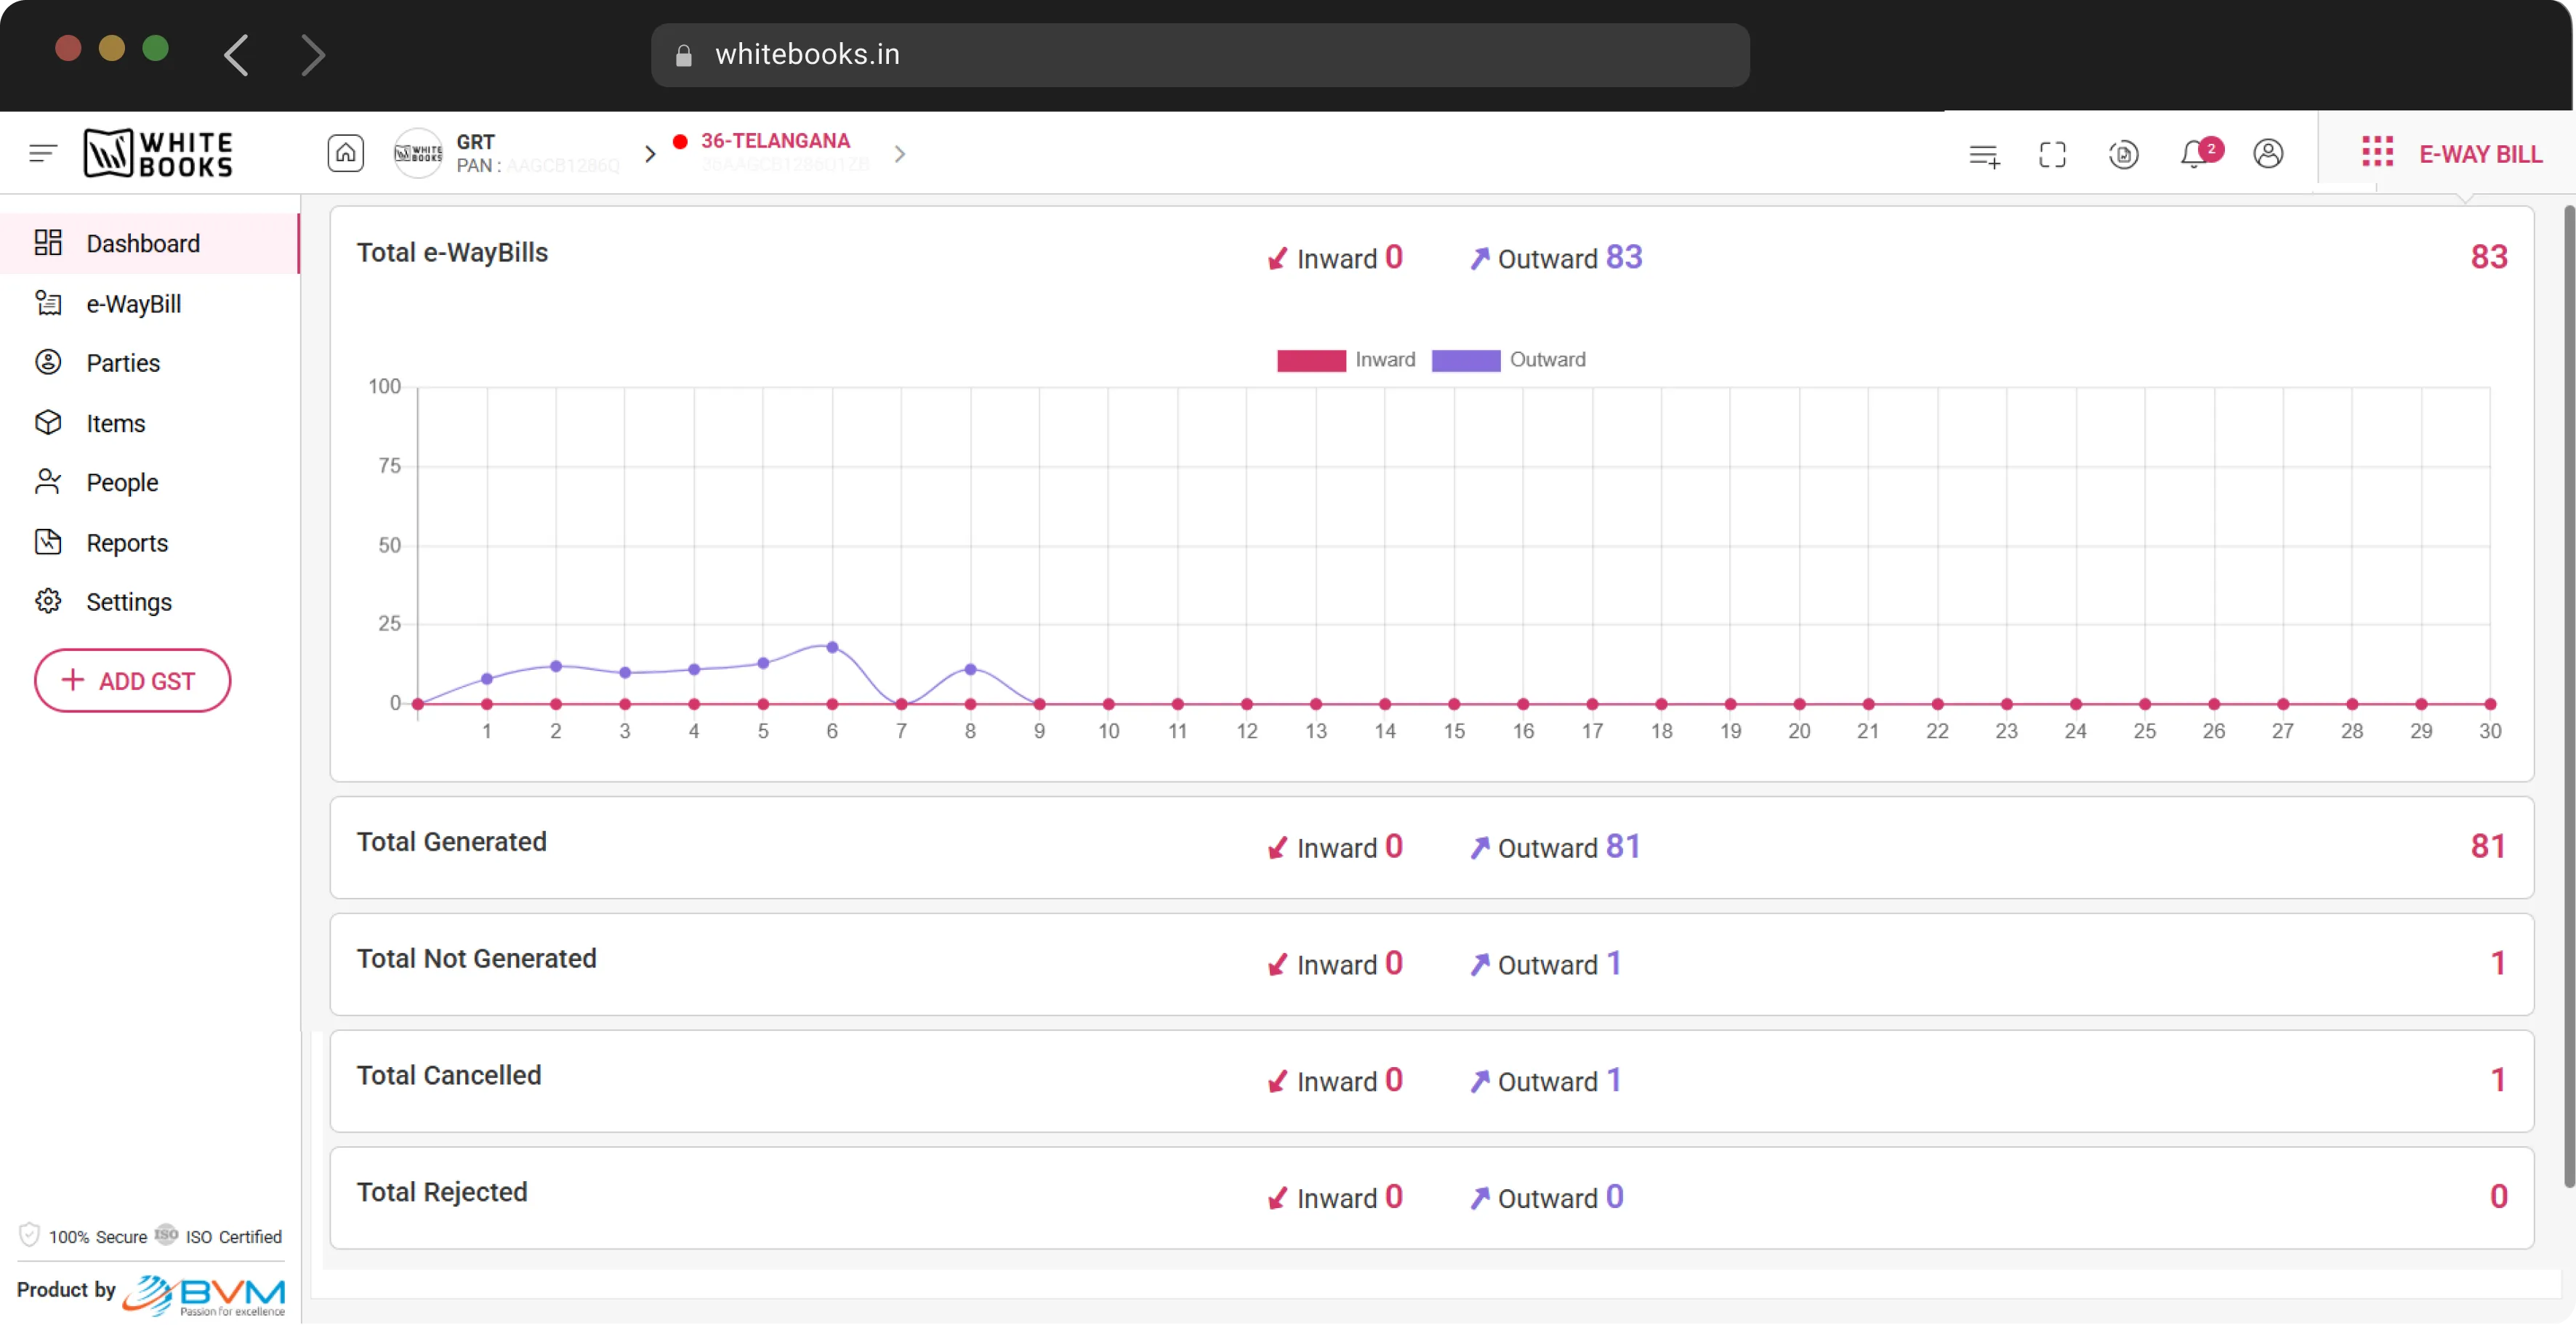Click the browser back arrow
The image size is (2576, 1325).
coord(237,54)
